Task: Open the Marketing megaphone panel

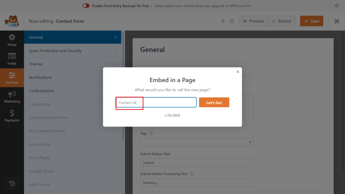Action: (12, 97)
